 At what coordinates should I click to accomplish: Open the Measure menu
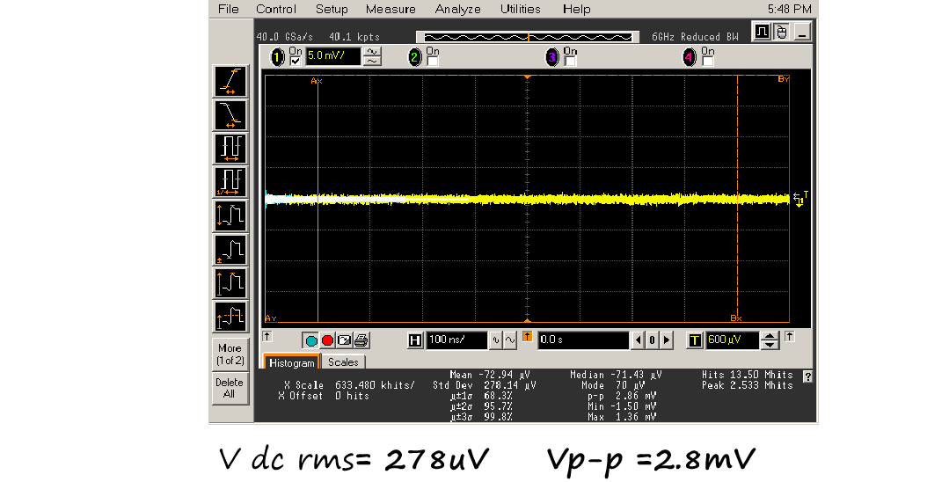point(391,9)
